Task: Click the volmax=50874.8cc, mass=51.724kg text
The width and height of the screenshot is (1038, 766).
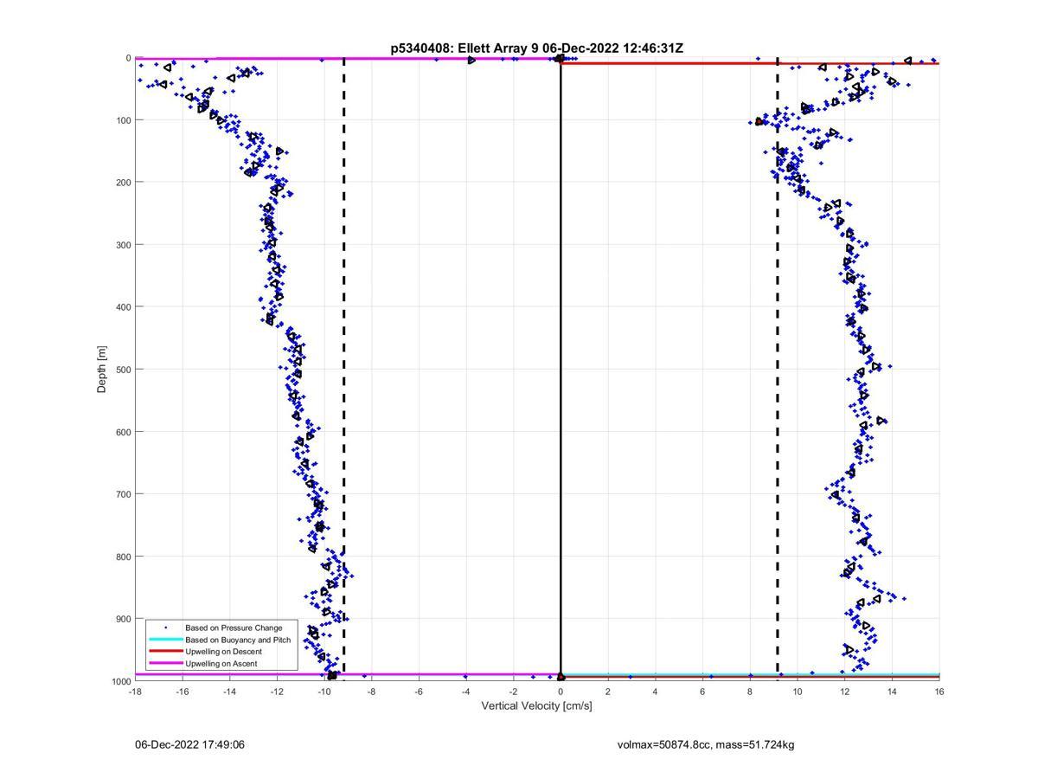Action: point(706,744)
